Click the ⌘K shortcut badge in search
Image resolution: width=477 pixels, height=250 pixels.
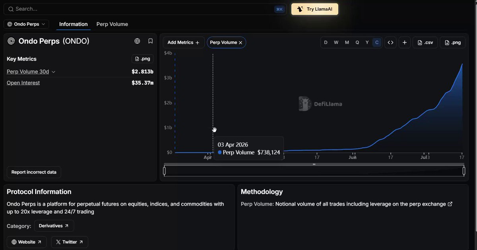tap(279, 9)
